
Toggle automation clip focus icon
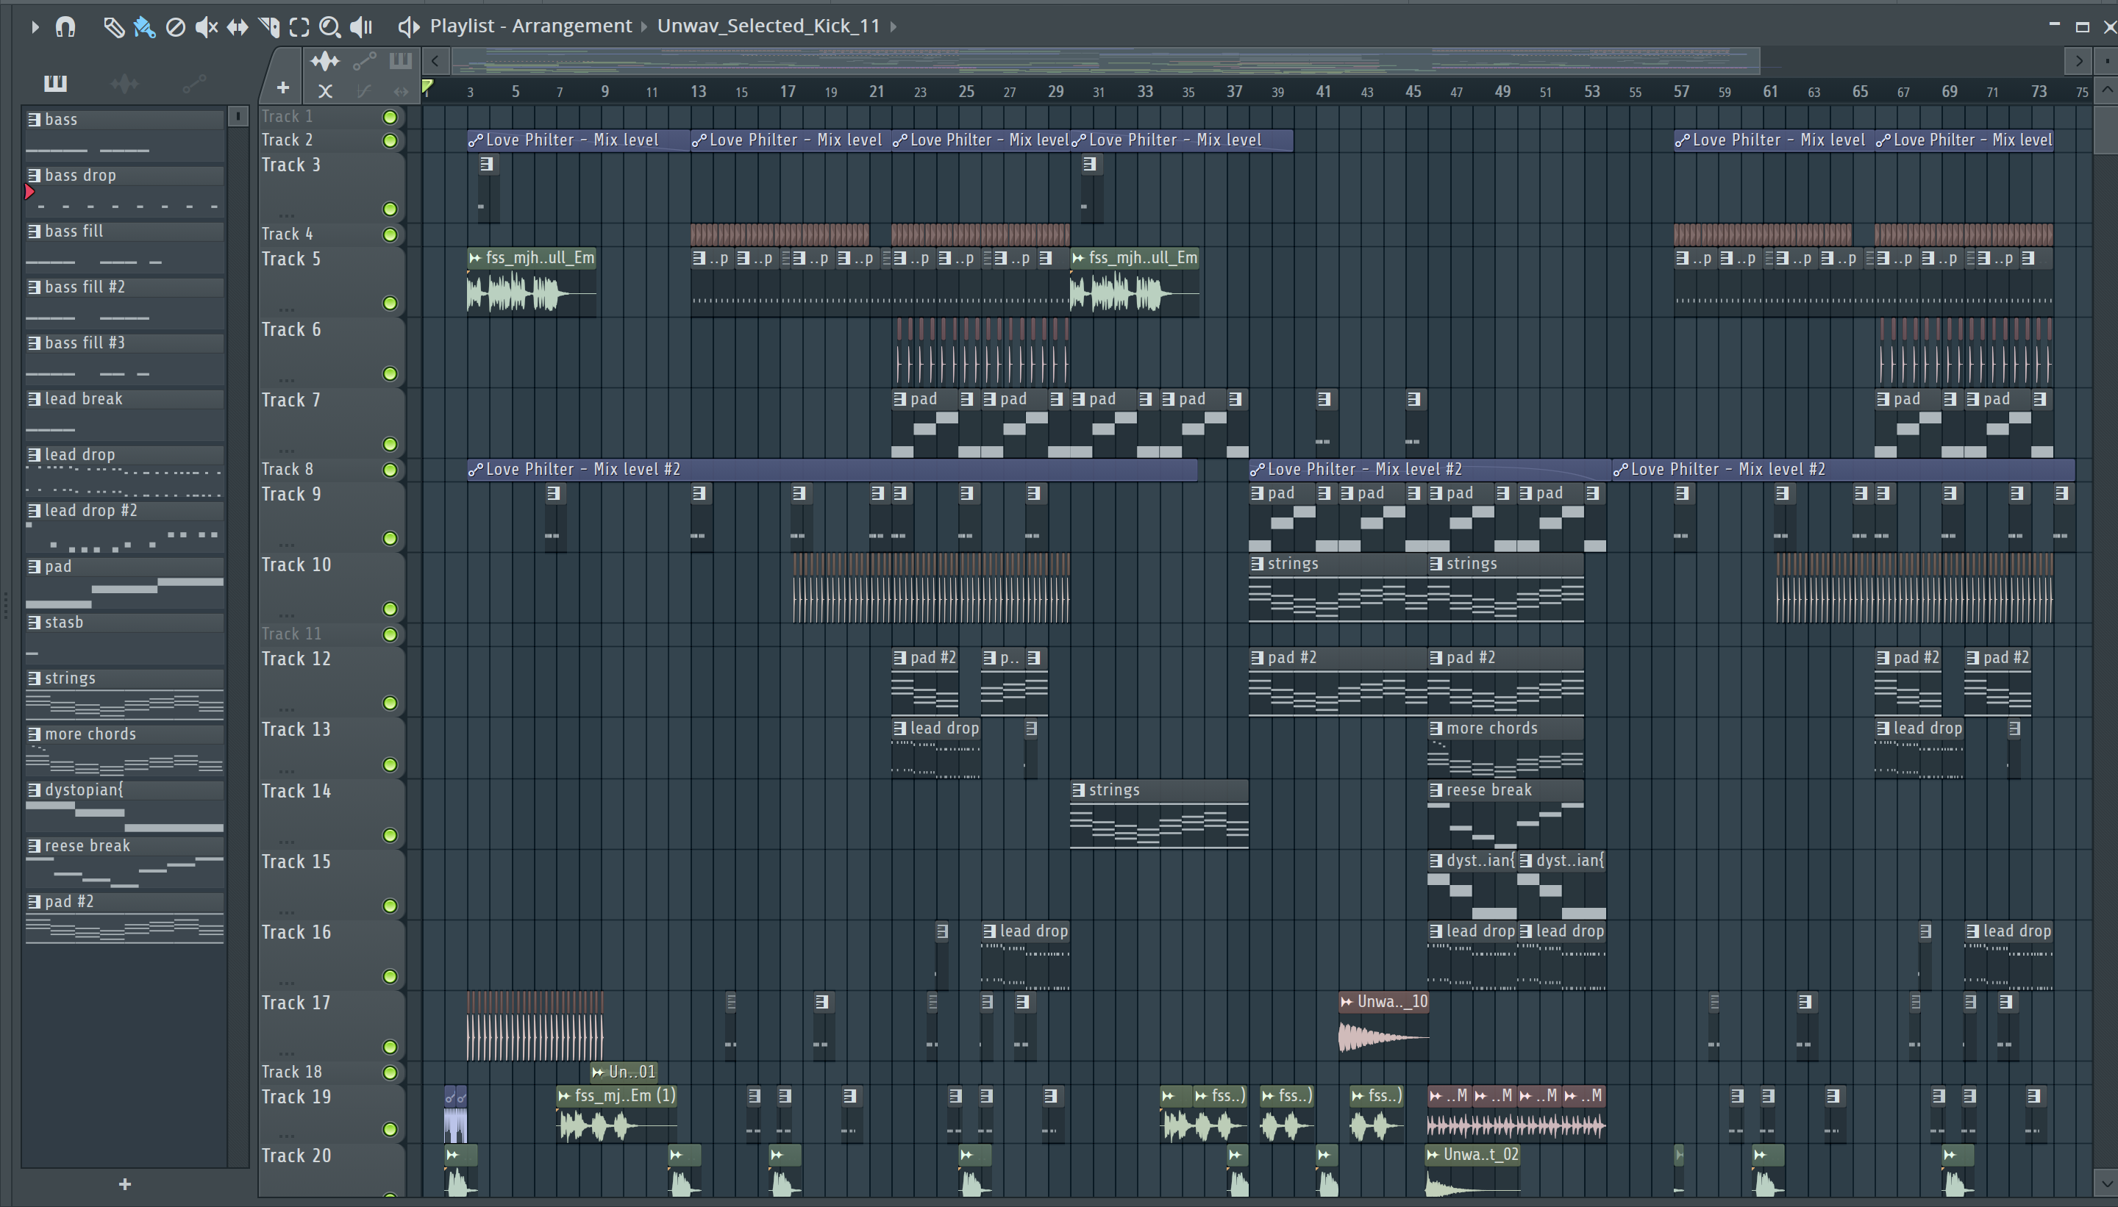pos(364,60)
